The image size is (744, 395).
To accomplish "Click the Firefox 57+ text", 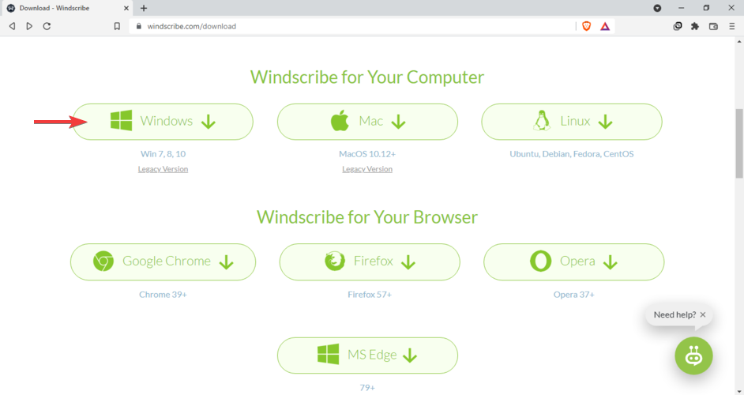I will (x=370, y=295).
